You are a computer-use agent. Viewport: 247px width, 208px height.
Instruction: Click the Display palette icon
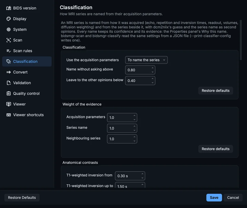point(9,19)
